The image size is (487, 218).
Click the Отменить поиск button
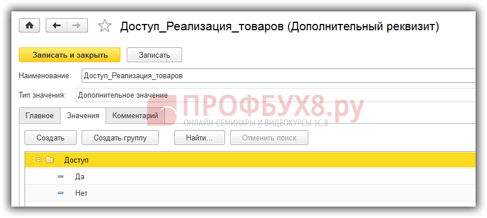point(269,138)
